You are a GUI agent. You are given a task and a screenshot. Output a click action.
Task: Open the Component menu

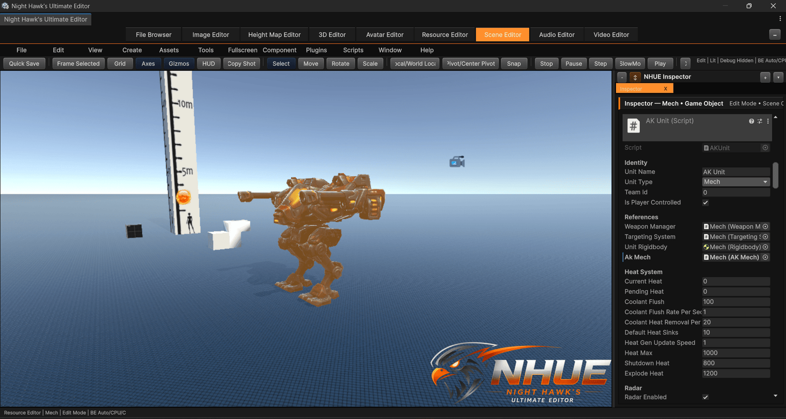(x=280, y=50)
